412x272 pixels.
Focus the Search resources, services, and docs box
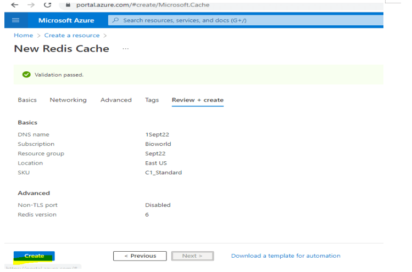246,20
